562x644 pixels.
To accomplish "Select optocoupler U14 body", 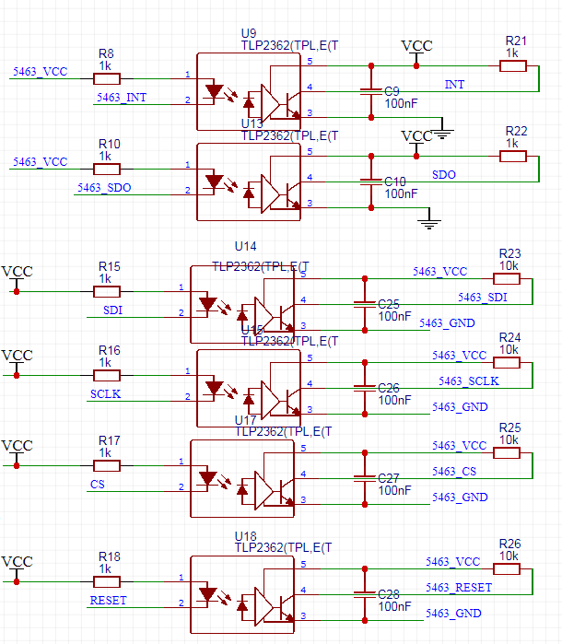I will (242, 305).
